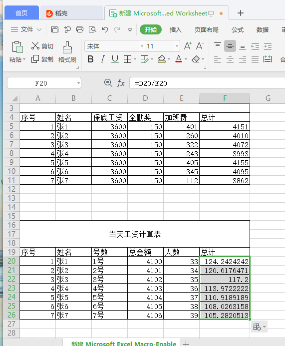This screenshot has width=285, height=346.
Task: Redo the last undone action
Action: [x=117, y=29]
